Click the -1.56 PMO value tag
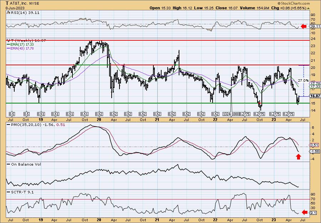 (315, 152)
